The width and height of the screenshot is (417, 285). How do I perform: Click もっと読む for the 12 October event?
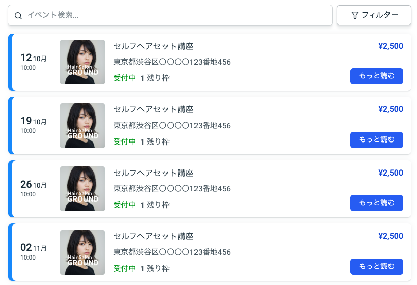(376, 76)
